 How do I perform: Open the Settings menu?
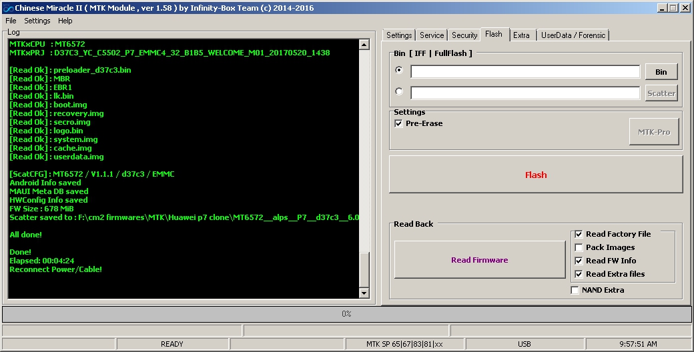[37, 21]
